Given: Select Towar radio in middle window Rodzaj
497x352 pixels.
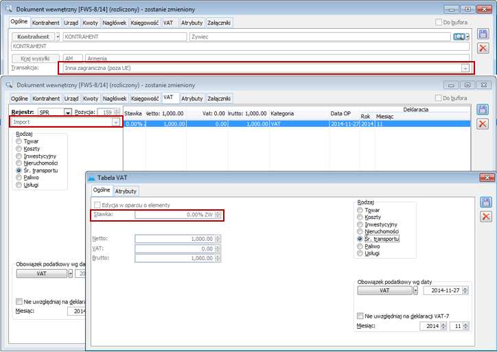Looking at the screenshot, I should click(19, 141).
